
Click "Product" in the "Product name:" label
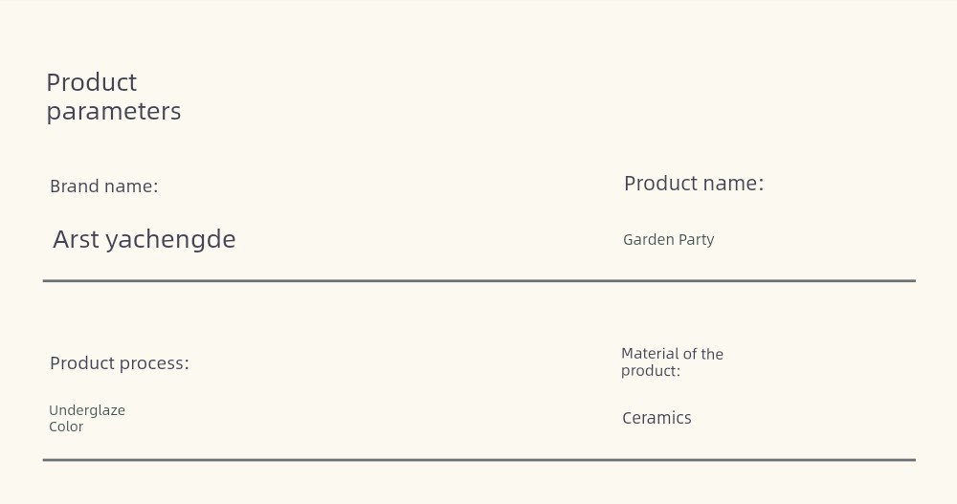[x=661, y=184]
